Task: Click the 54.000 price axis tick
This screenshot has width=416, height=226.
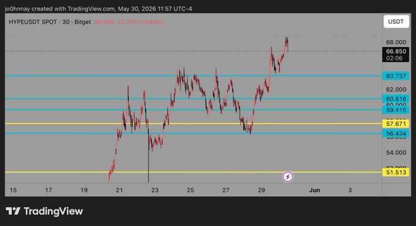Action: pyautogui.click(x=396, y=153)
